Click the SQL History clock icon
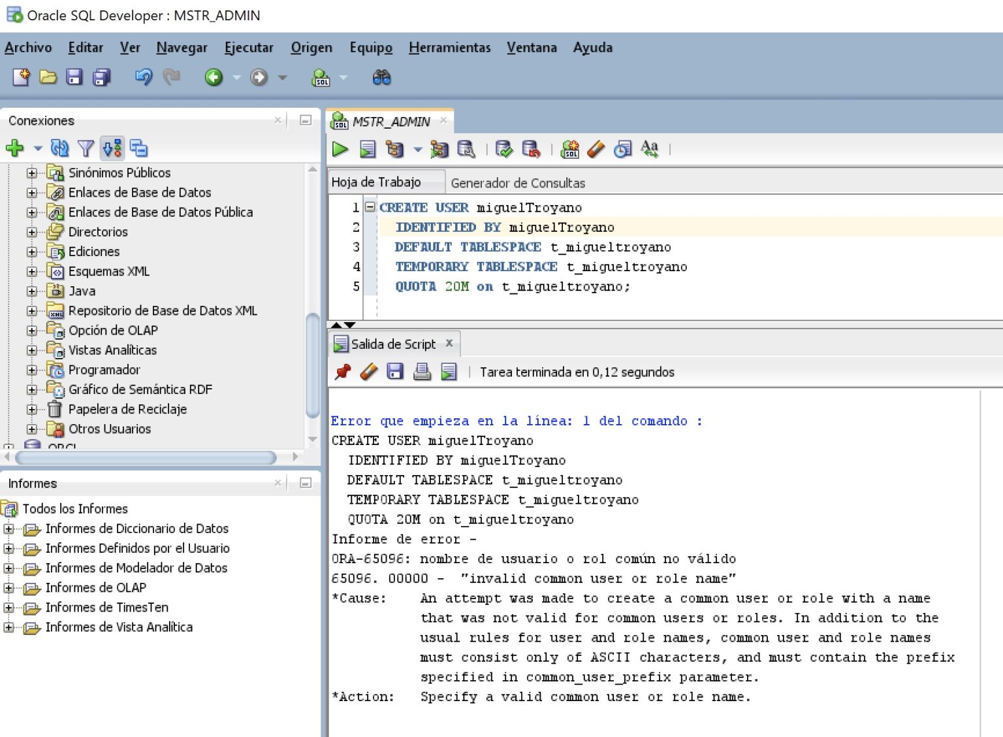The height and width of the screenshot is (737, 1003). pyautogui.click(x=623, y=150)
